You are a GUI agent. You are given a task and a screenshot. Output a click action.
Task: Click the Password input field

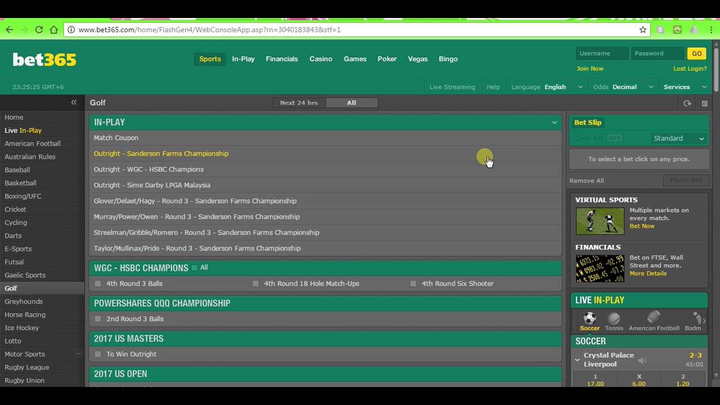[657, 53]
